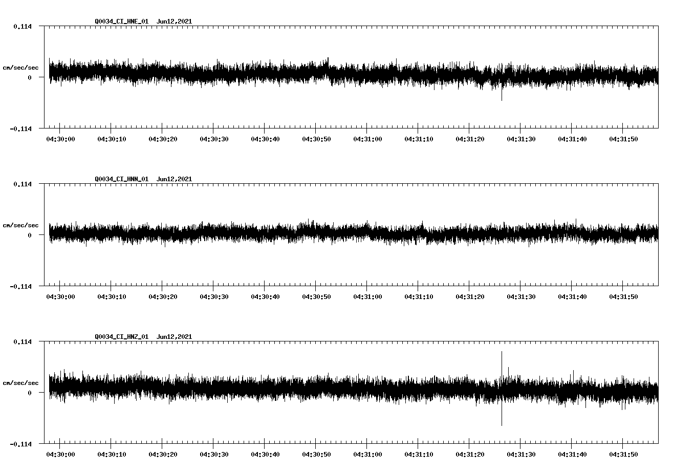
Task: Click 04:31:10 time label under HNE plot
Action: pyautogui.click(x=419, y=139)
